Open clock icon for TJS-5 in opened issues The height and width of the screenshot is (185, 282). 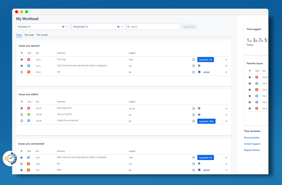tap(194, 66)
